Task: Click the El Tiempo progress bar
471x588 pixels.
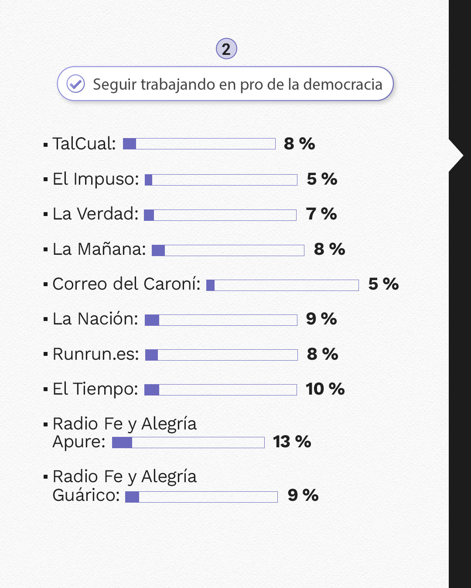Action: tap(221, 390)
